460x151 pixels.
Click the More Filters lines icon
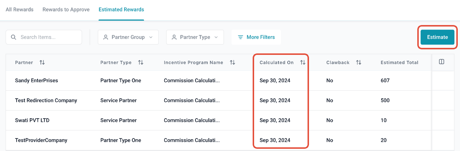(x=240, y=37)
